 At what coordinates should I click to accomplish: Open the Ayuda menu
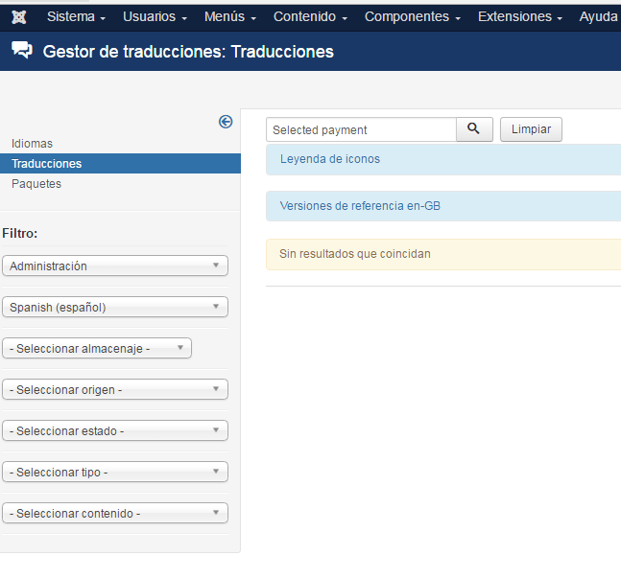pyautogui.click(x=599, y=17)
